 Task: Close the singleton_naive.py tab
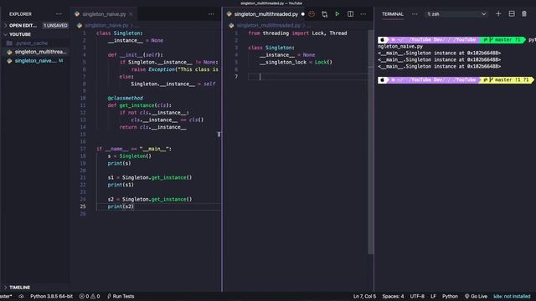(x=131, y=14)
